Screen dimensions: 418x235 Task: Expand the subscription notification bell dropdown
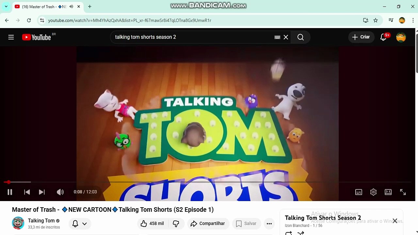80,224
